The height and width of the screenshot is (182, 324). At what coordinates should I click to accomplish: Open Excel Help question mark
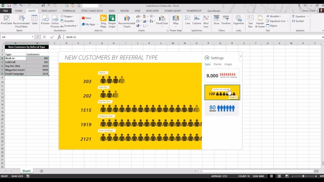pos(299,6)
